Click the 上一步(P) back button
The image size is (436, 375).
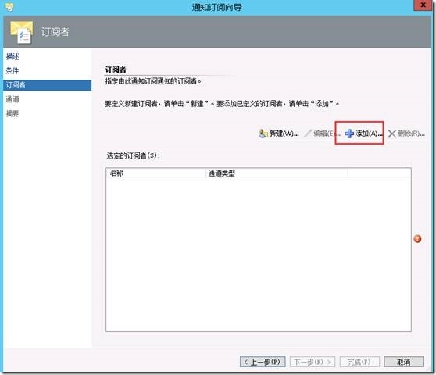coord(263,362)
